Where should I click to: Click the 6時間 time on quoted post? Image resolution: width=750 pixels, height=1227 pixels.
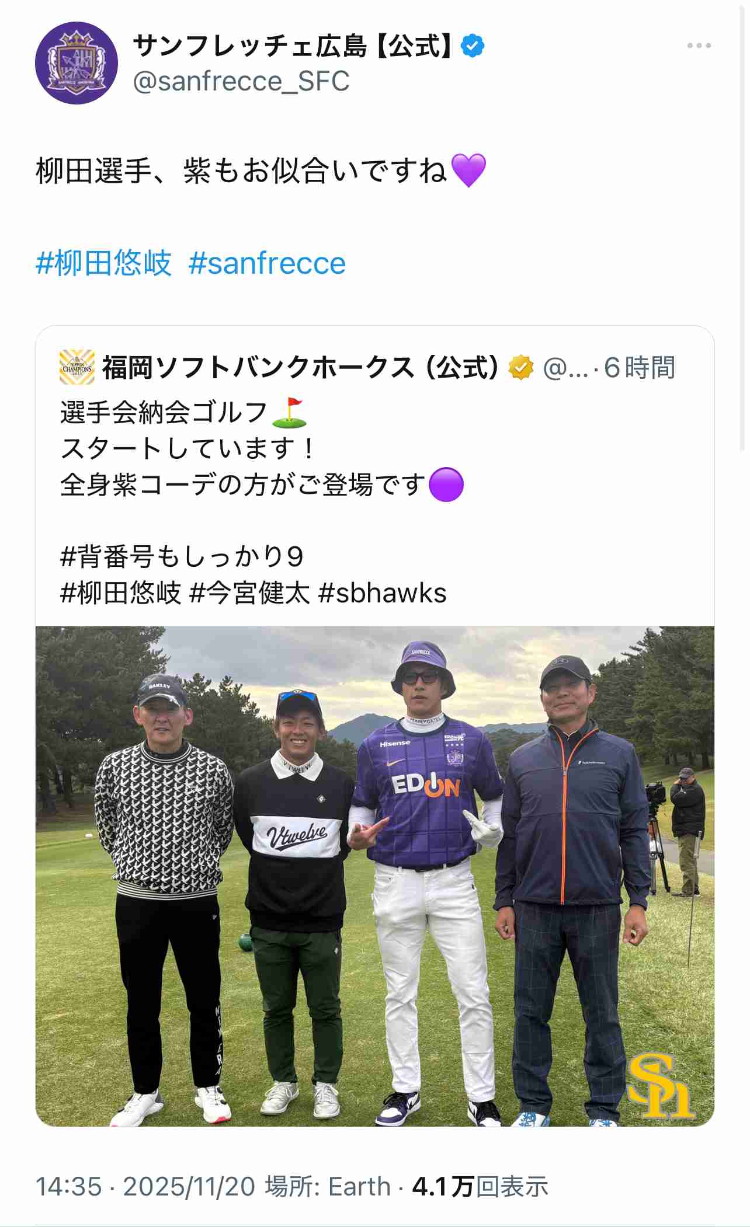coord(640,368)
